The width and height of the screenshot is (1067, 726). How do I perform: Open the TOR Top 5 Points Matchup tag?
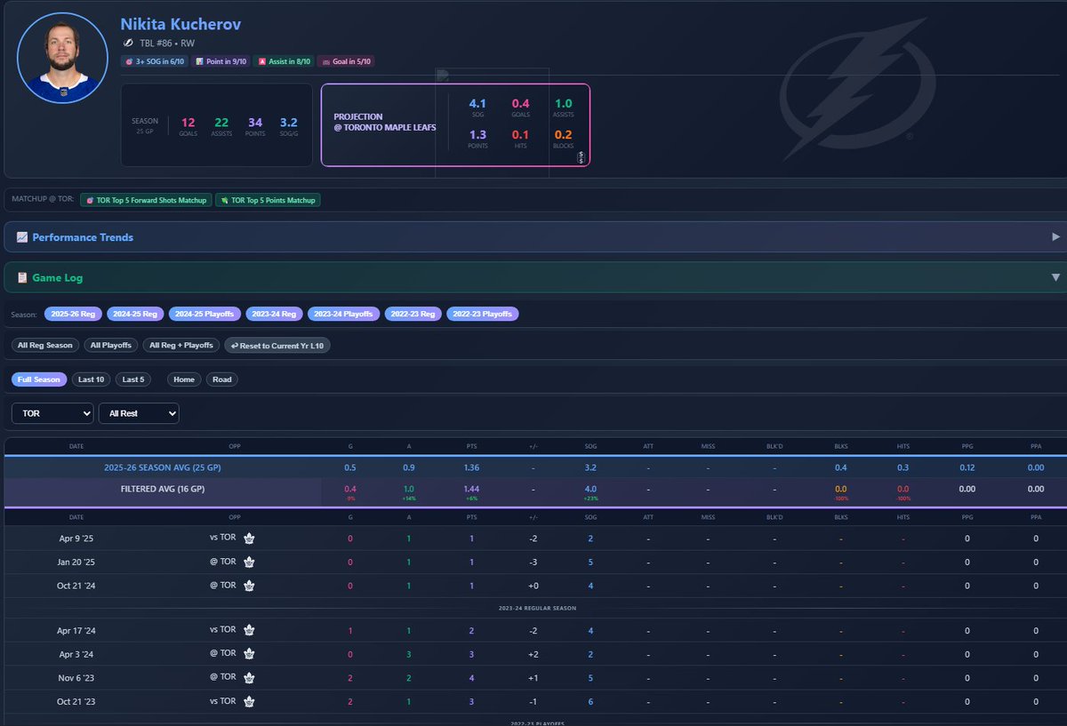(269, 200)
